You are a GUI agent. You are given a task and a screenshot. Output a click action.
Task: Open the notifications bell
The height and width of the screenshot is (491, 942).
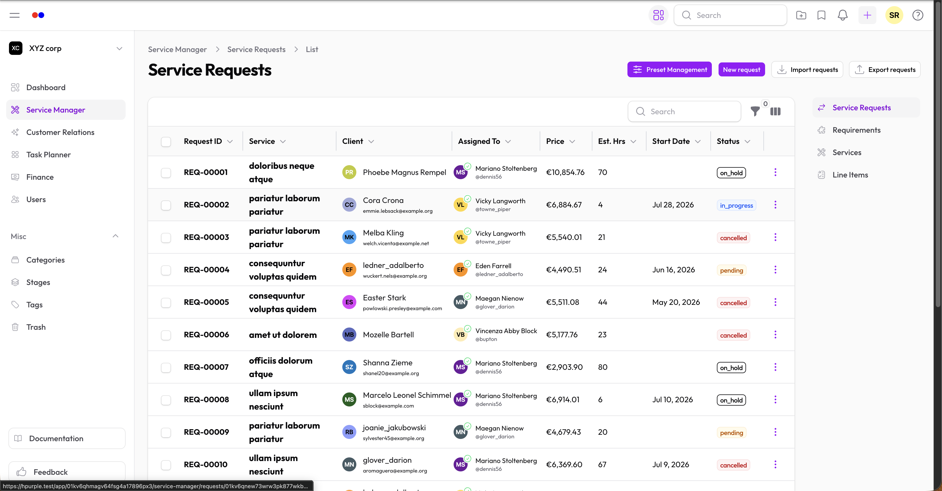click(x=842, y=15)
